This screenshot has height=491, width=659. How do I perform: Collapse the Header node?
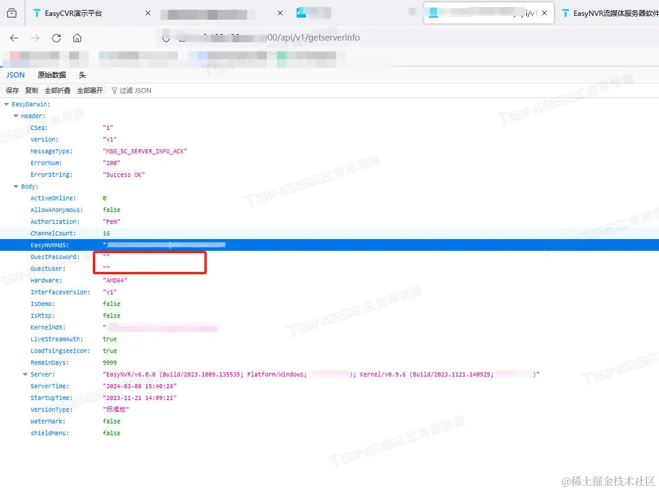coord(15,116)
